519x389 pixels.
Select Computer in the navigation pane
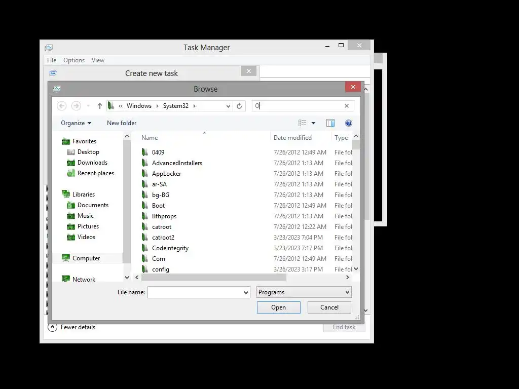[x=86, y=258]
